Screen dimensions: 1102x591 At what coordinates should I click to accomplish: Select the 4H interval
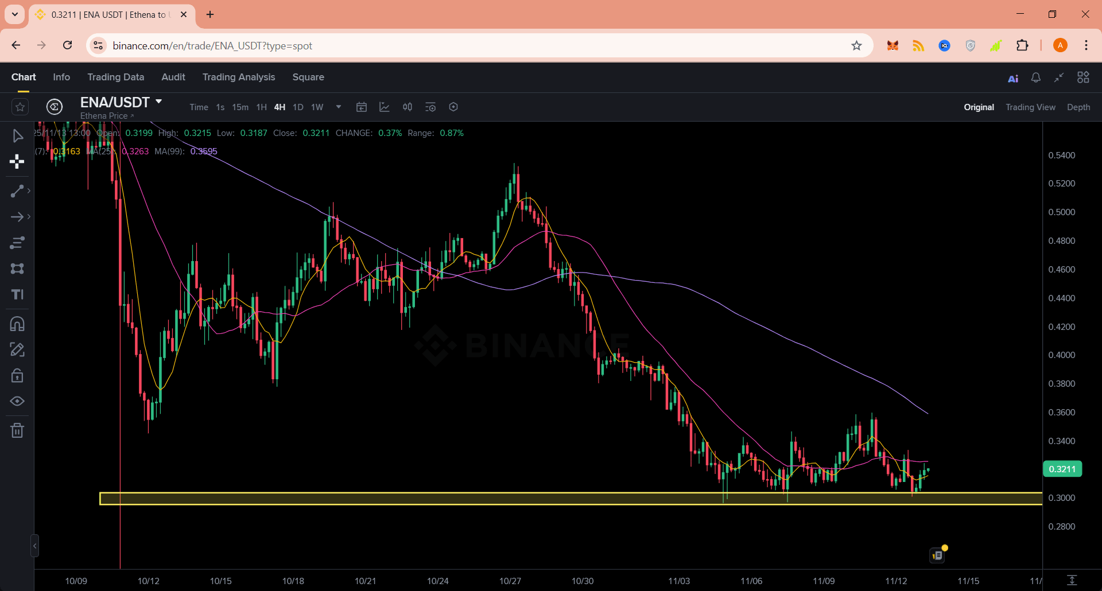280,107
